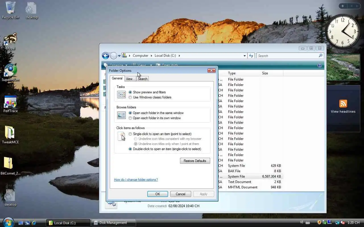Click Computer in the address breadcrumb
The height and width of the screenshot is (227, 364).
(x=140, y=56)
